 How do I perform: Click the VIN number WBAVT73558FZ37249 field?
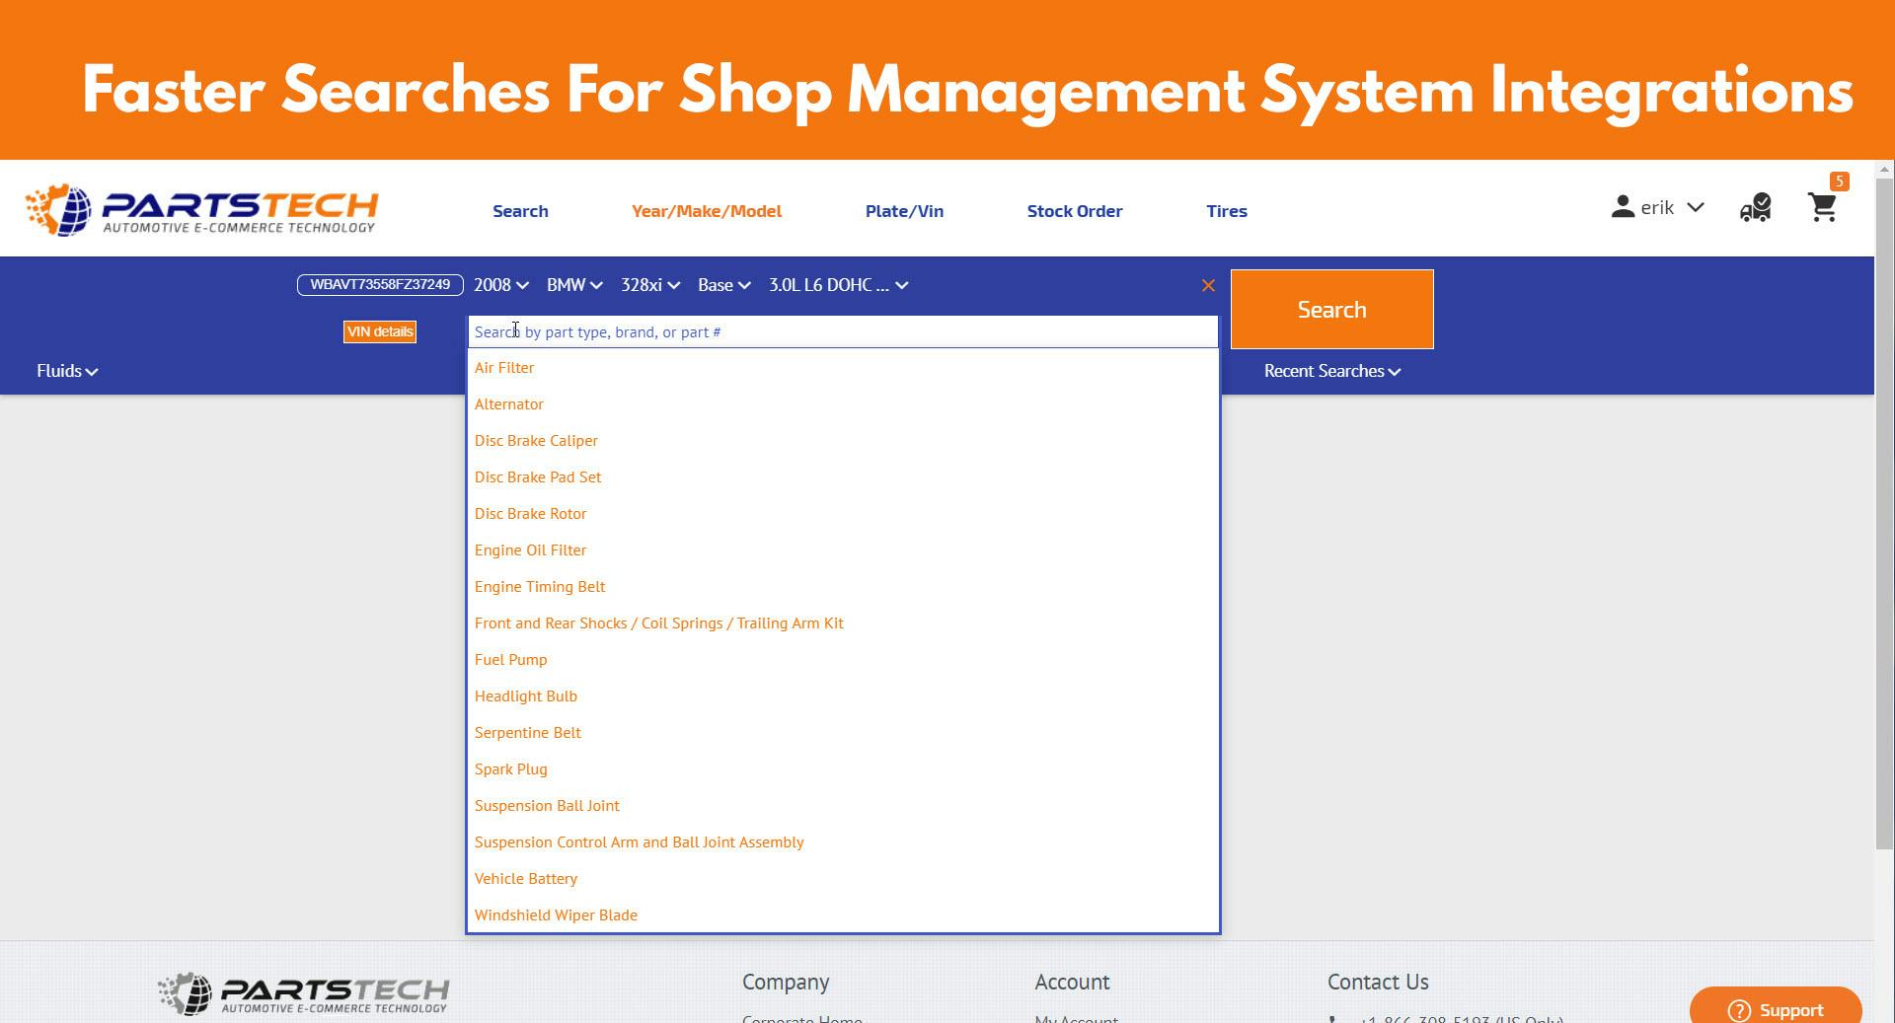pos(380,285)
